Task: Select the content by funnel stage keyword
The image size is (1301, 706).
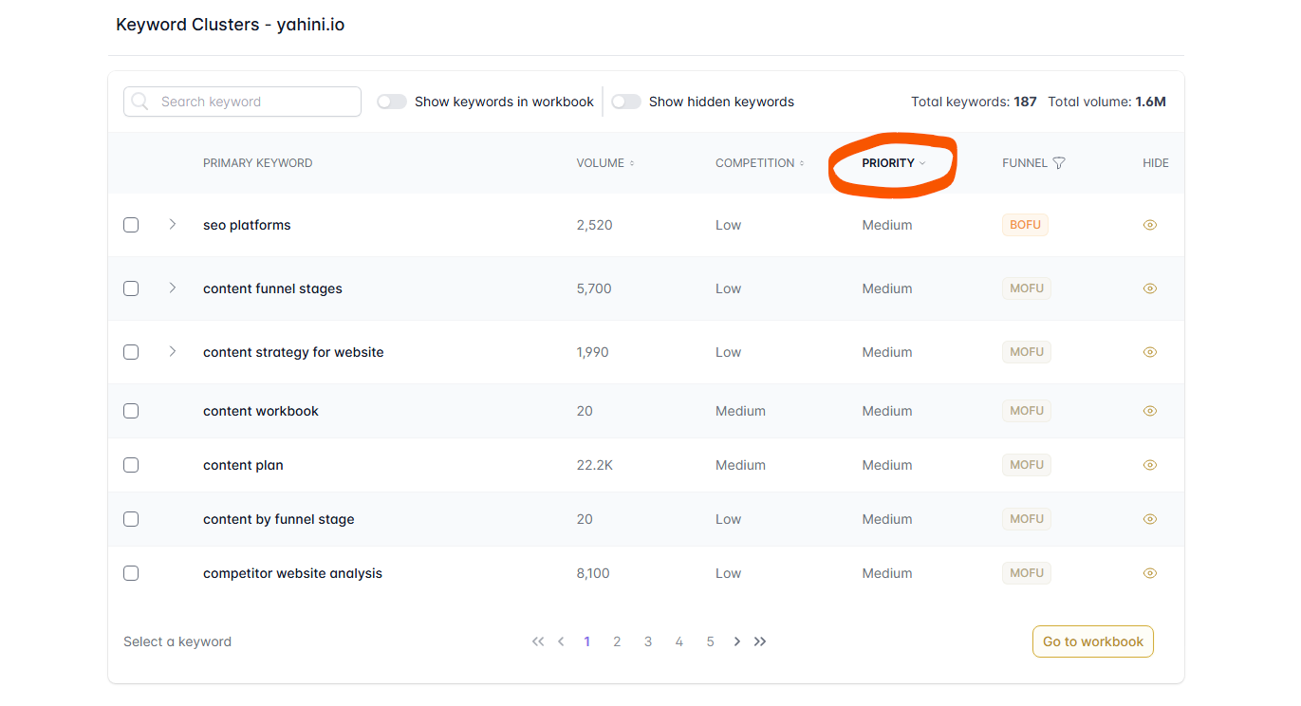Action: coord(279,519)
